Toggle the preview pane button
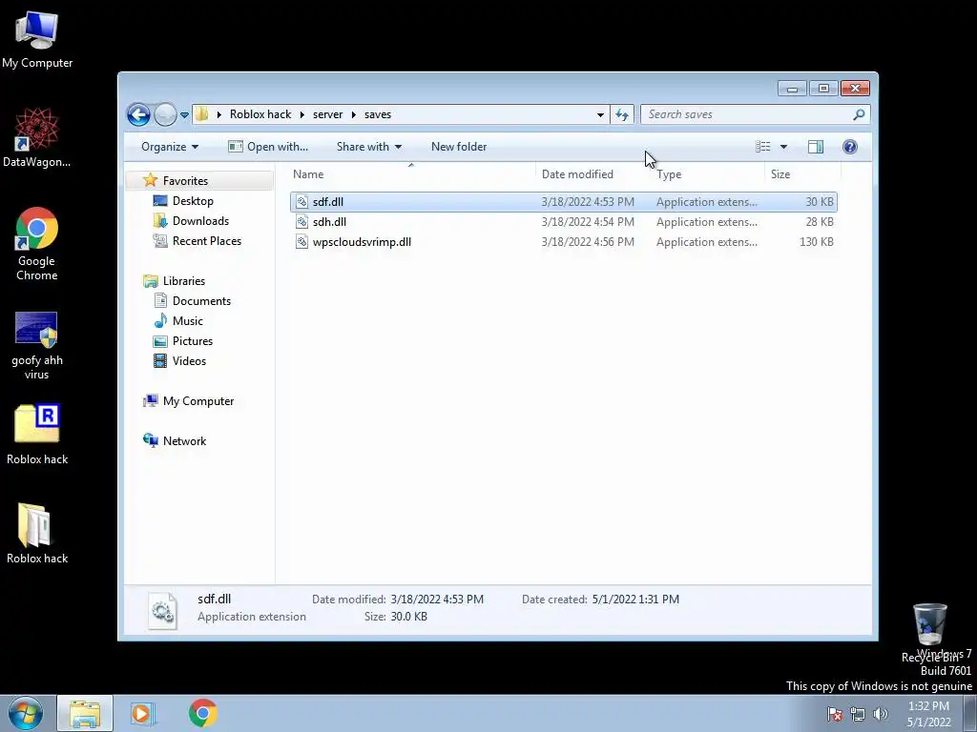 (x=816, y=147)
